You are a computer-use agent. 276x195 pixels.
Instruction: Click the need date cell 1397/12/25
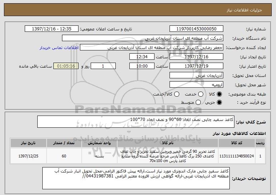(x=28, y=156)
